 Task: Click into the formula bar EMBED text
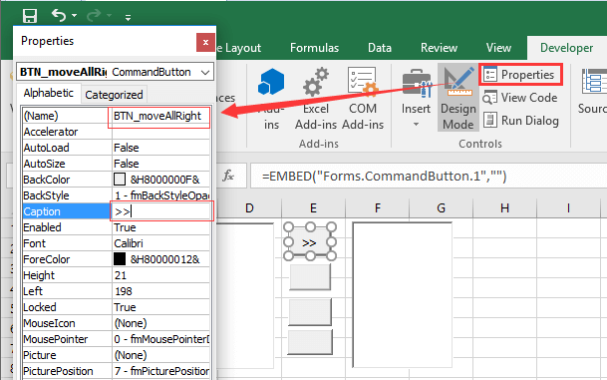point(384,177)
